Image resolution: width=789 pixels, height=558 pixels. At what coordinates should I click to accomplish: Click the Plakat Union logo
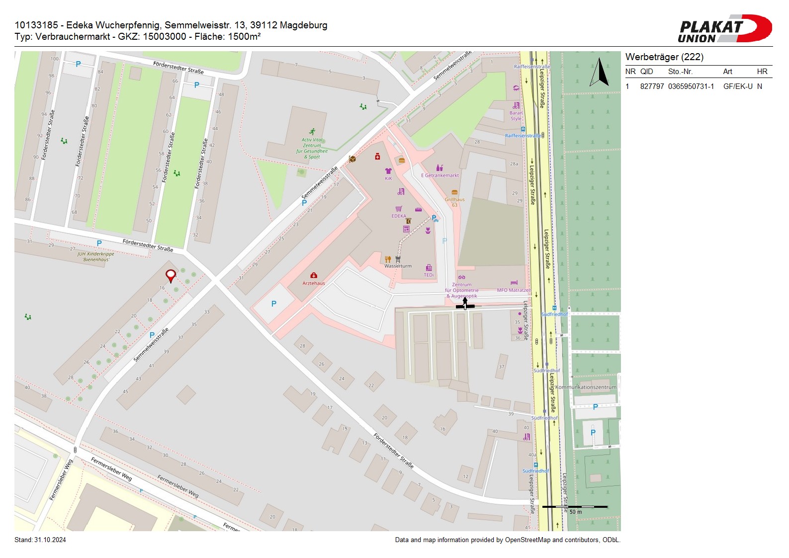coord(724,29)
